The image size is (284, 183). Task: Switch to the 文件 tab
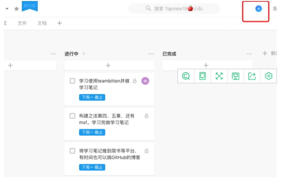[x=22, y=23]
